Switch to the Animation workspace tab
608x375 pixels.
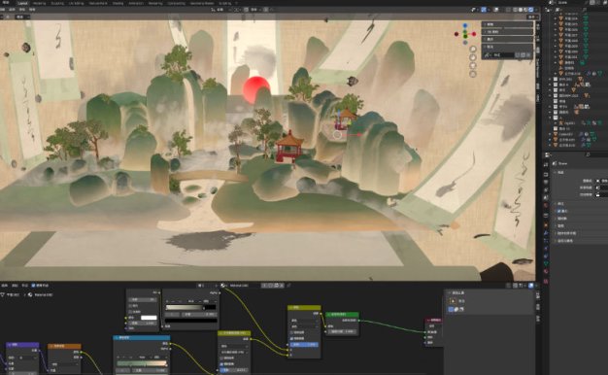coord(135,3)
